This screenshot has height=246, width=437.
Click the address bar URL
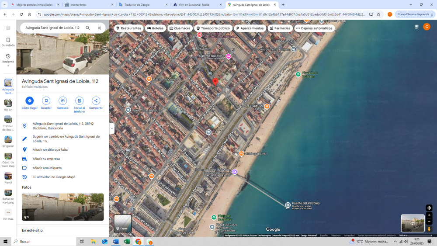pyautogui.click(x=204, y=14)
